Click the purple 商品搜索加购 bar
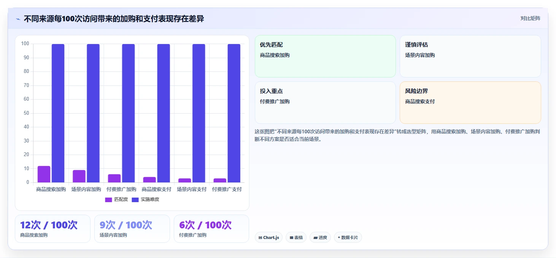Screen dimensions: 556x258 44,174
